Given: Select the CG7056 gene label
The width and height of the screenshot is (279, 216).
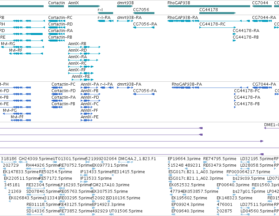Looking at the screenshot, I should click(141, 9).
